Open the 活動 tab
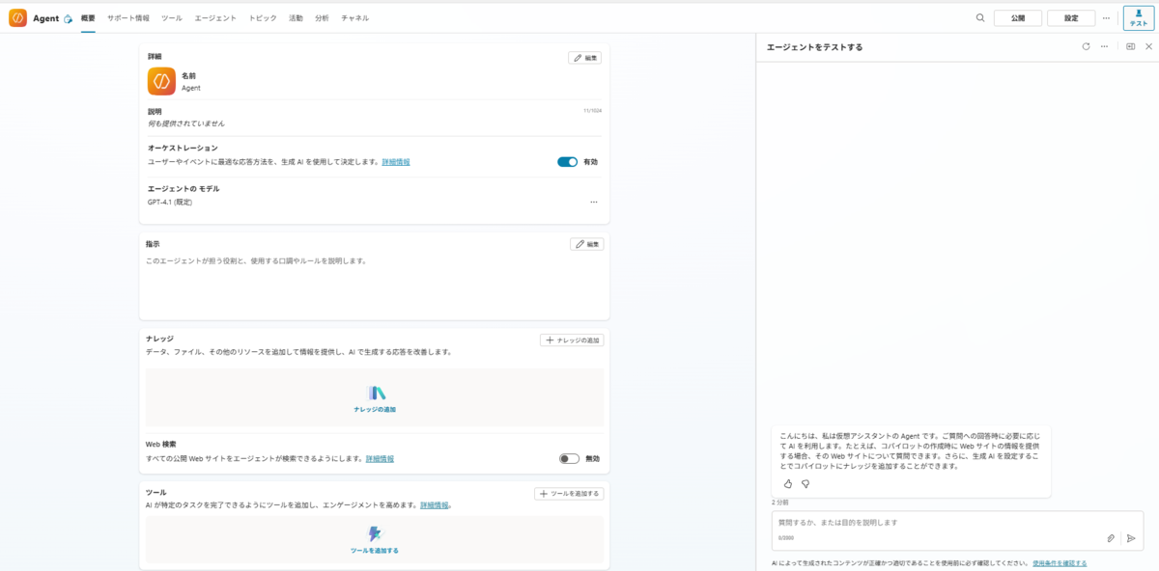 296,18
